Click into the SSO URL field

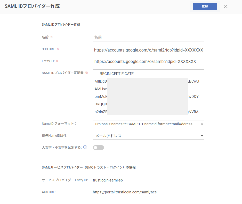point(148,50)
